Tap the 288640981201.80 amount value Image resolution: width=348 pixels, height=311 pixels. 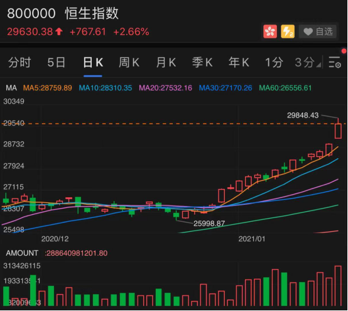click(x=76, y=253)
